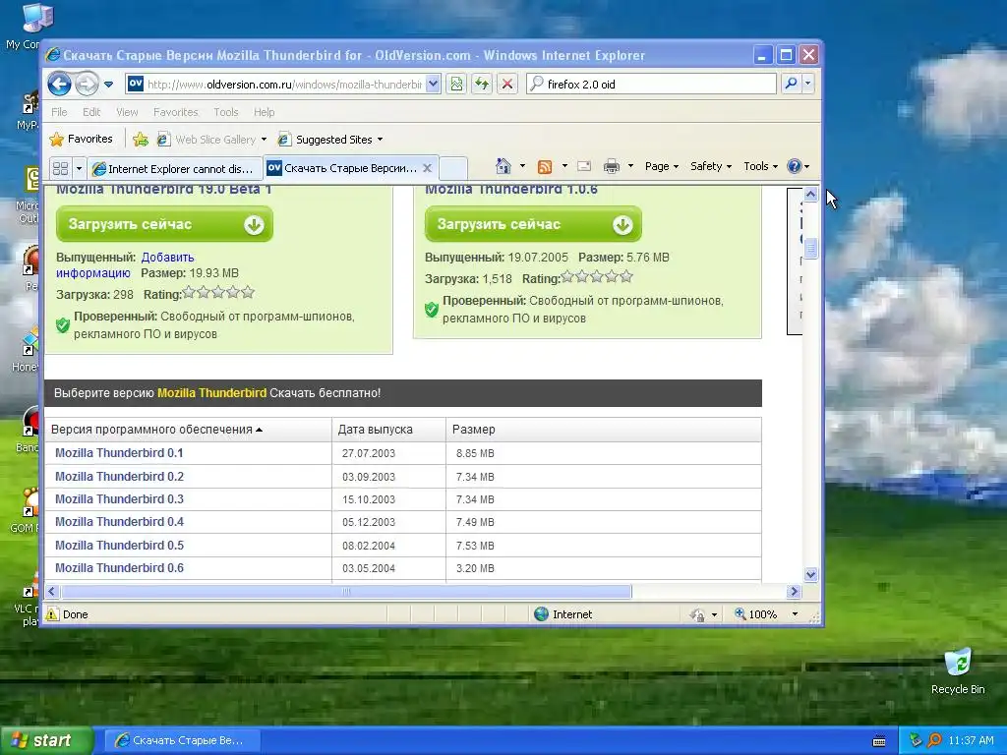Expand the tab list dropdown arrow
Viewport: 1007px width, 755px height.
point(79,169)
